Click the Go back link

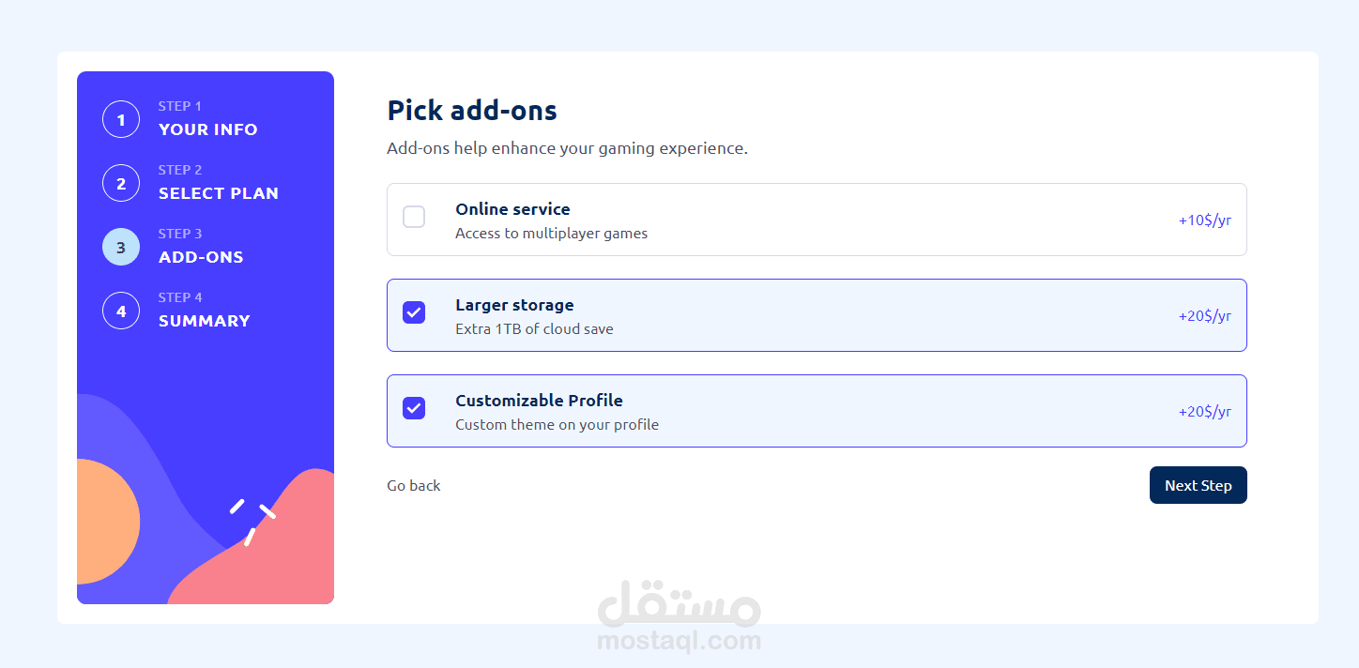(x=414, y=485)
